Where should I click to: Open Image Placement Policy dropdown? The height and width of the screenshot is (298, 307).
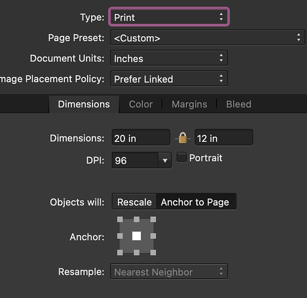tap(169, 79)
